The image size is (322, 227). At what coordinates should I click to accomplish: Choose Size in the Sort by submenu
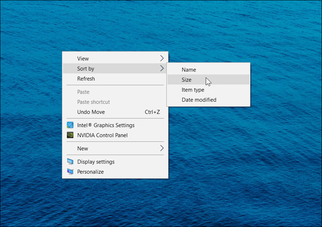(x=208, y=80)
